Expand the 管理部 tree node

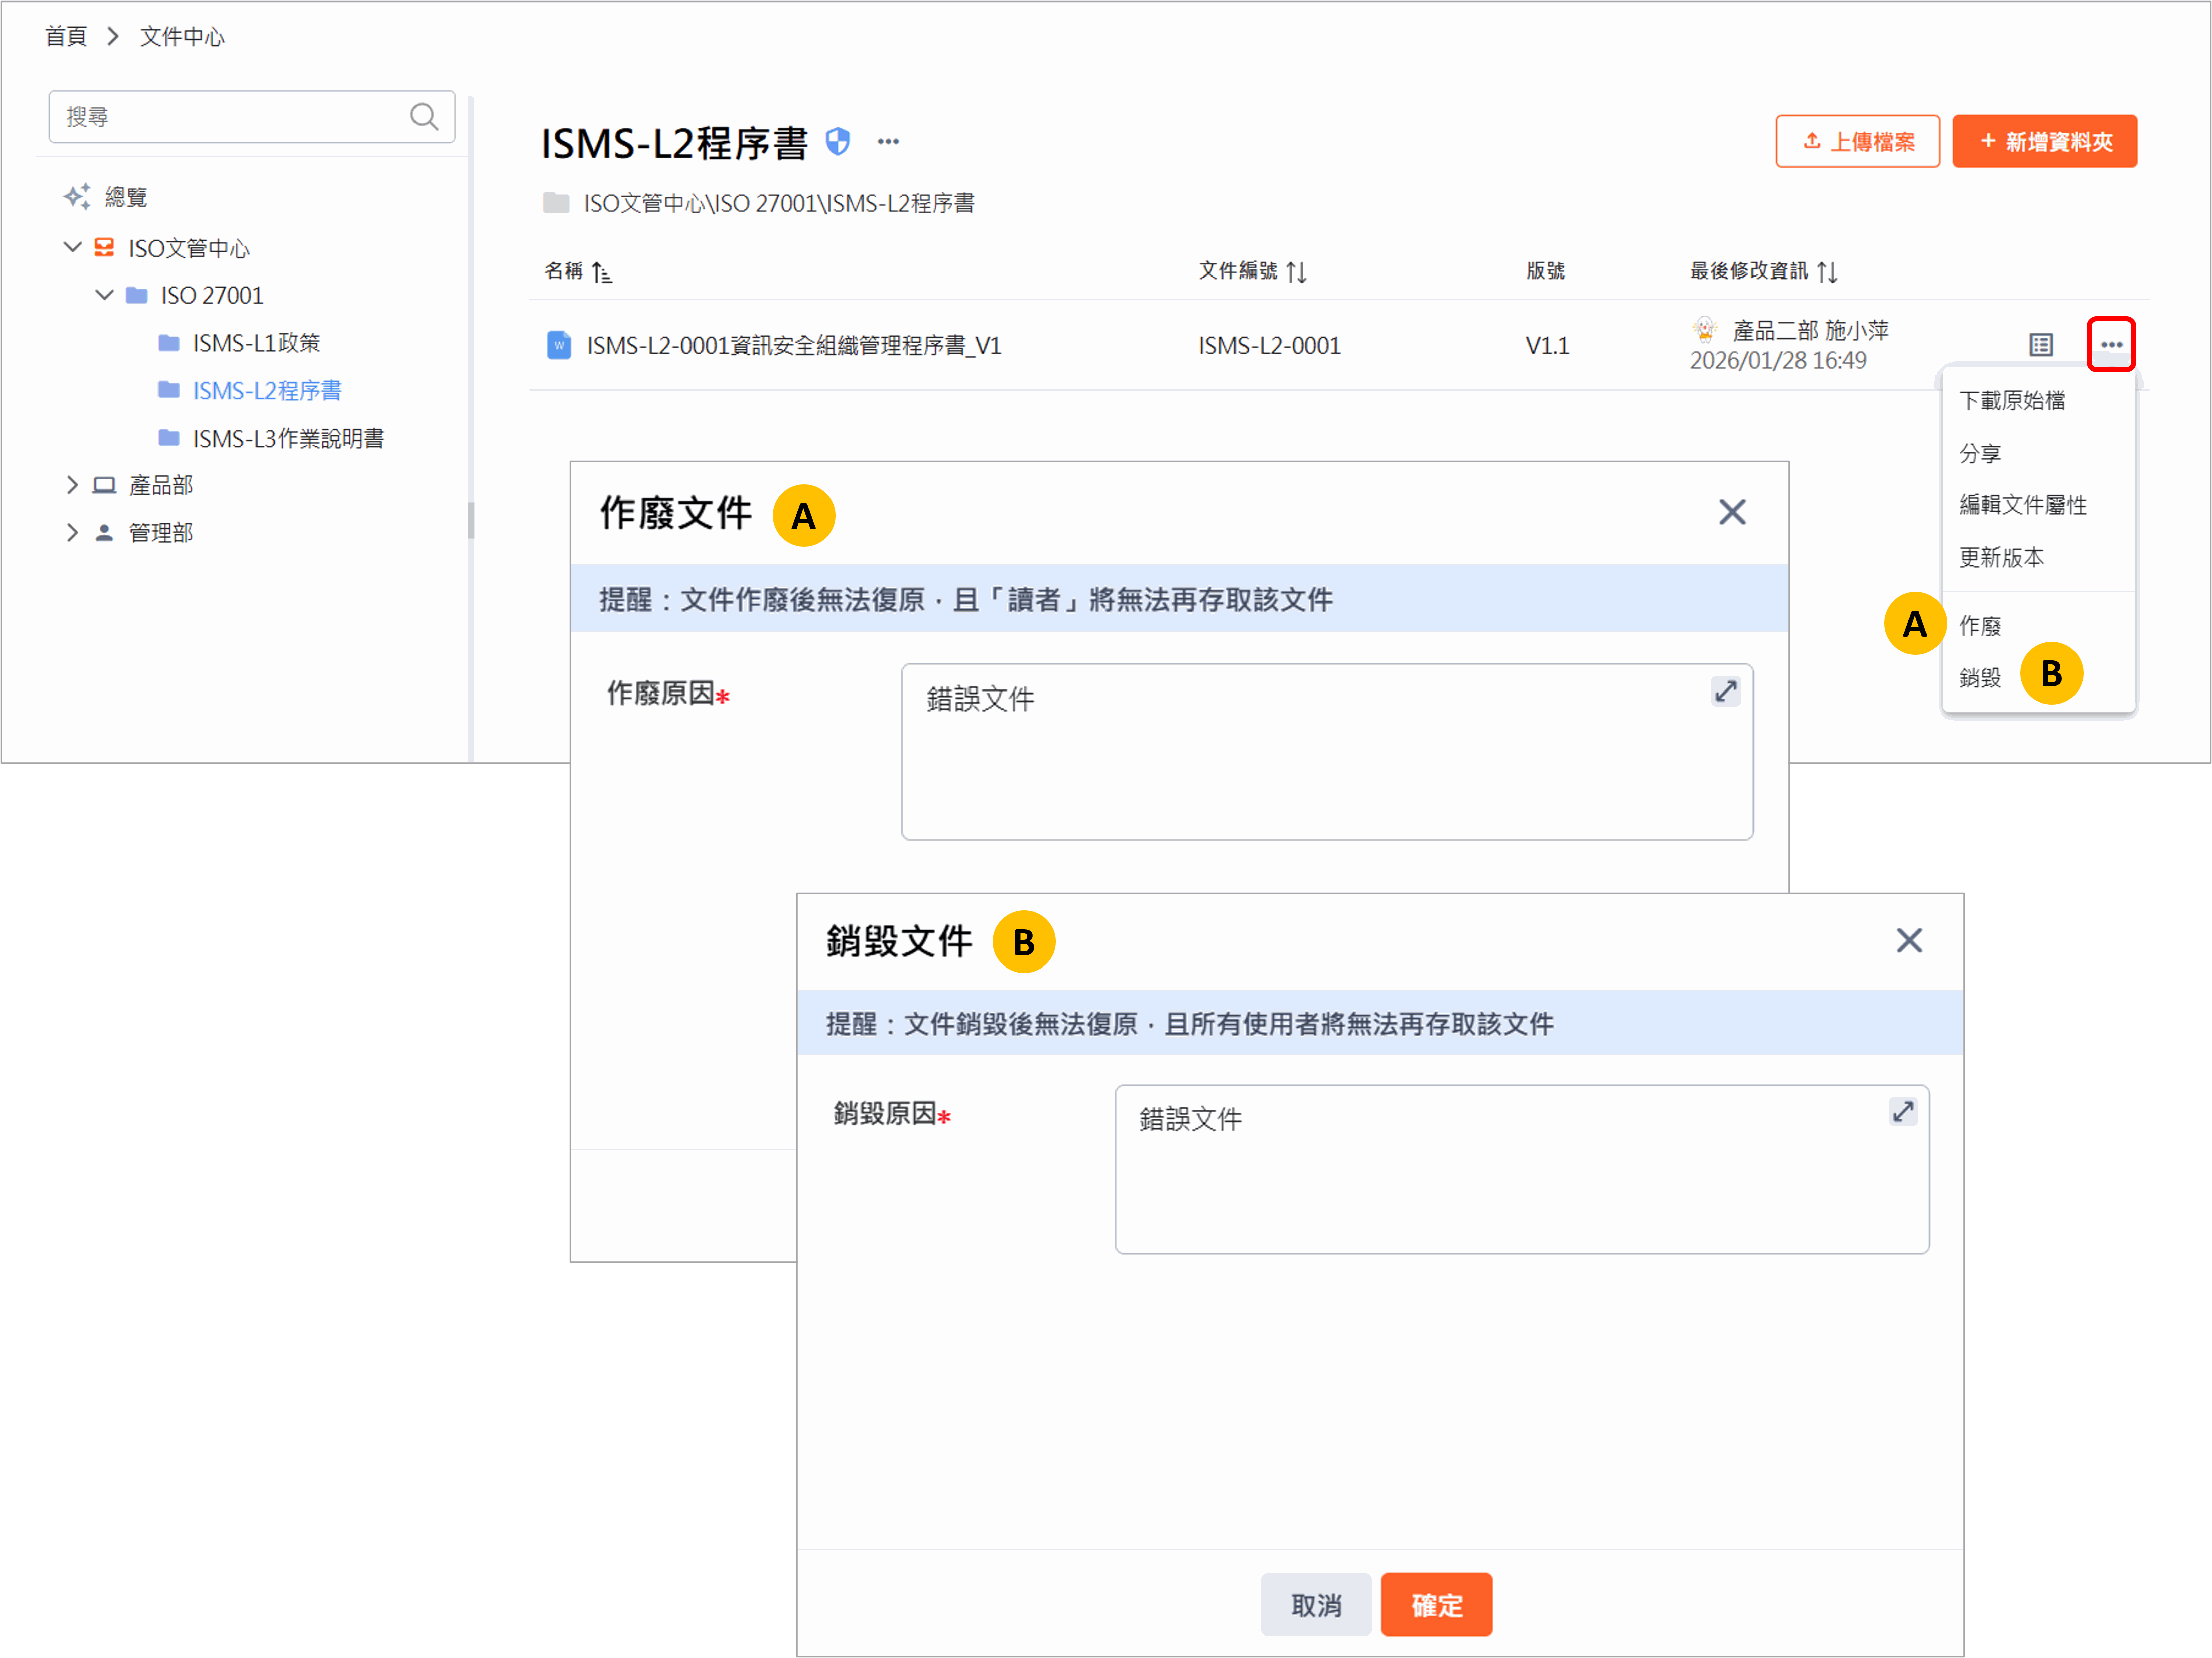[72, 532]
